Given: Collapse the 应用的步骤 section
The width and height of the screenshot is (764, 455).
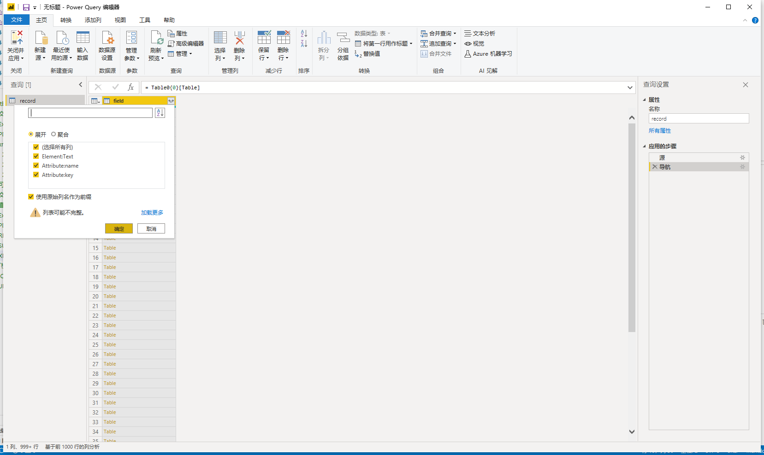Looking at the screenshot, I should (645, 146).
